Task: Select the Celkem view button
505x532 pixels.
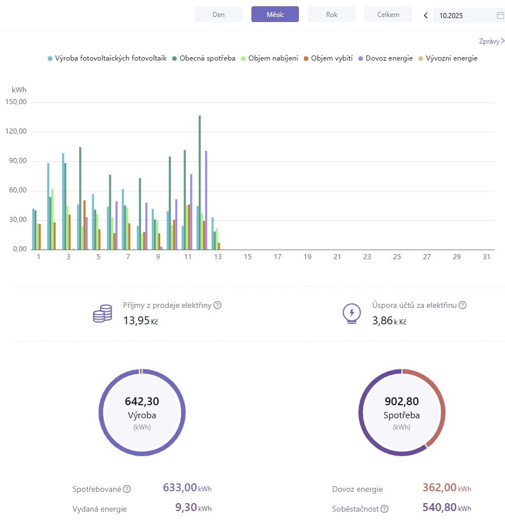Action: coord(388,15)
